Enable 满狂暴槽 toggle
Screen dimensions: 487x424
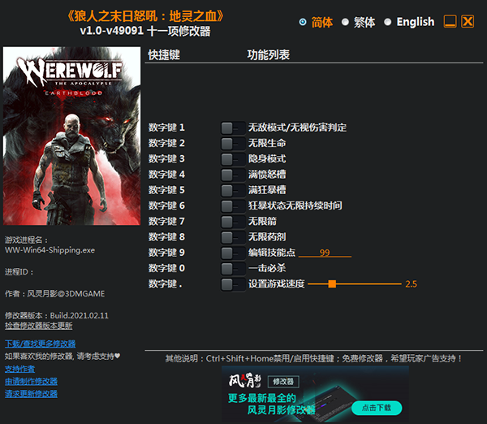[233, 190]
